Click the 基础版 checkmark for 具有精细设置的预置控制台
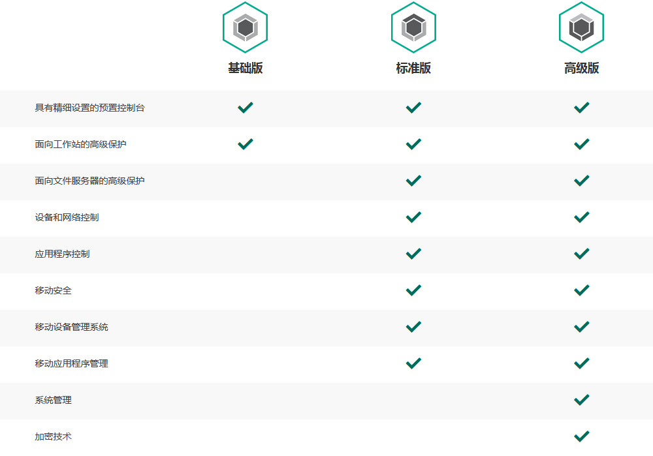 (246, 107)
